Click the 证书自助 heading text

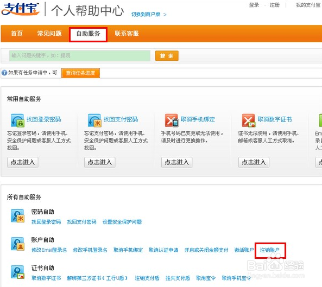coord(43,268)
